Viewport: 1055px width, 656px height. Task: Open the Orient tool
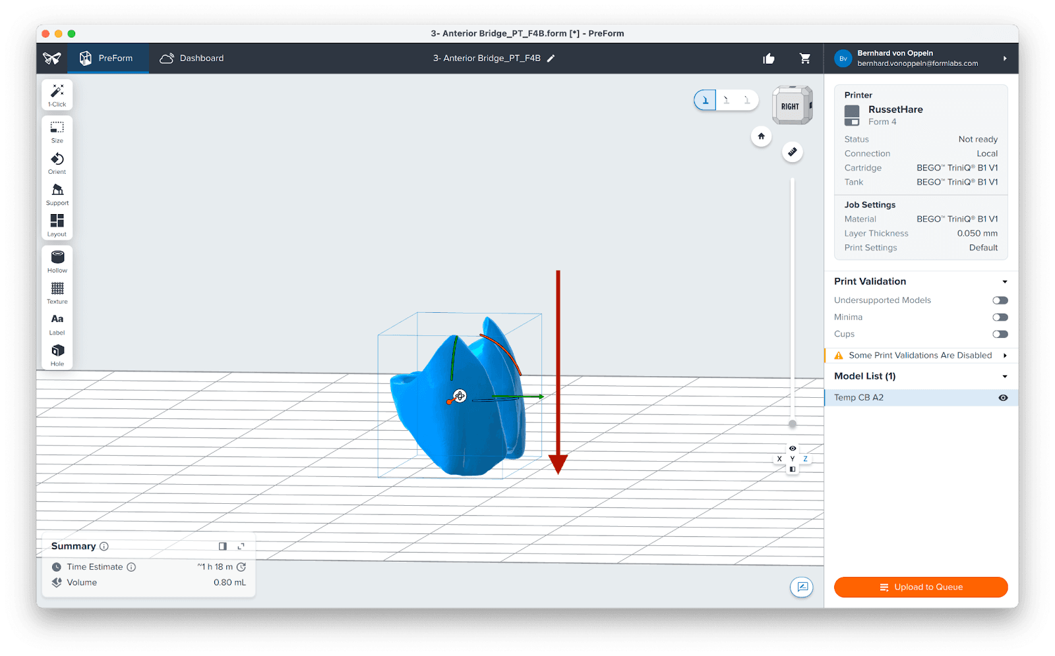pyautogui.click(x=57, y=163)
